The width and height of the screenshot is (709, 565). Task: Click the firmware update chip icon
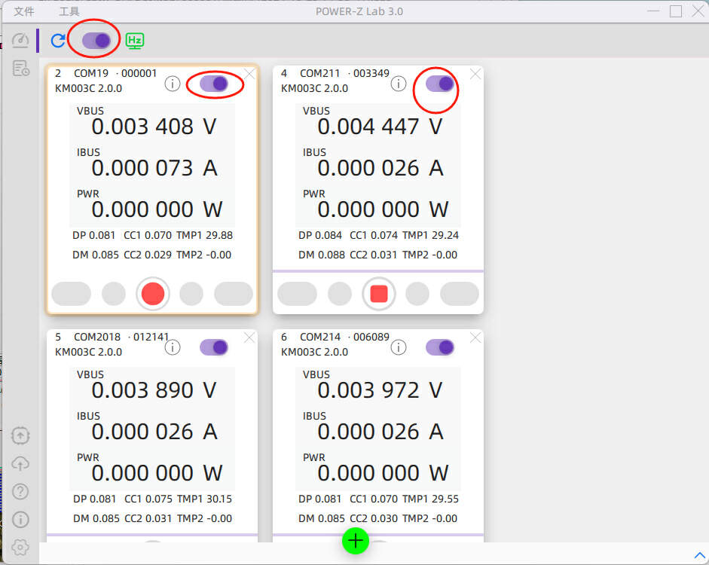tap(20, 435)
